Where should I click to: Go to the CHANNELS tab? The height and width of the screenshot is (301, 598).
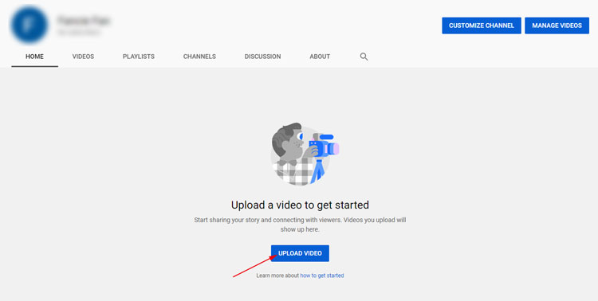click(199, 57)
